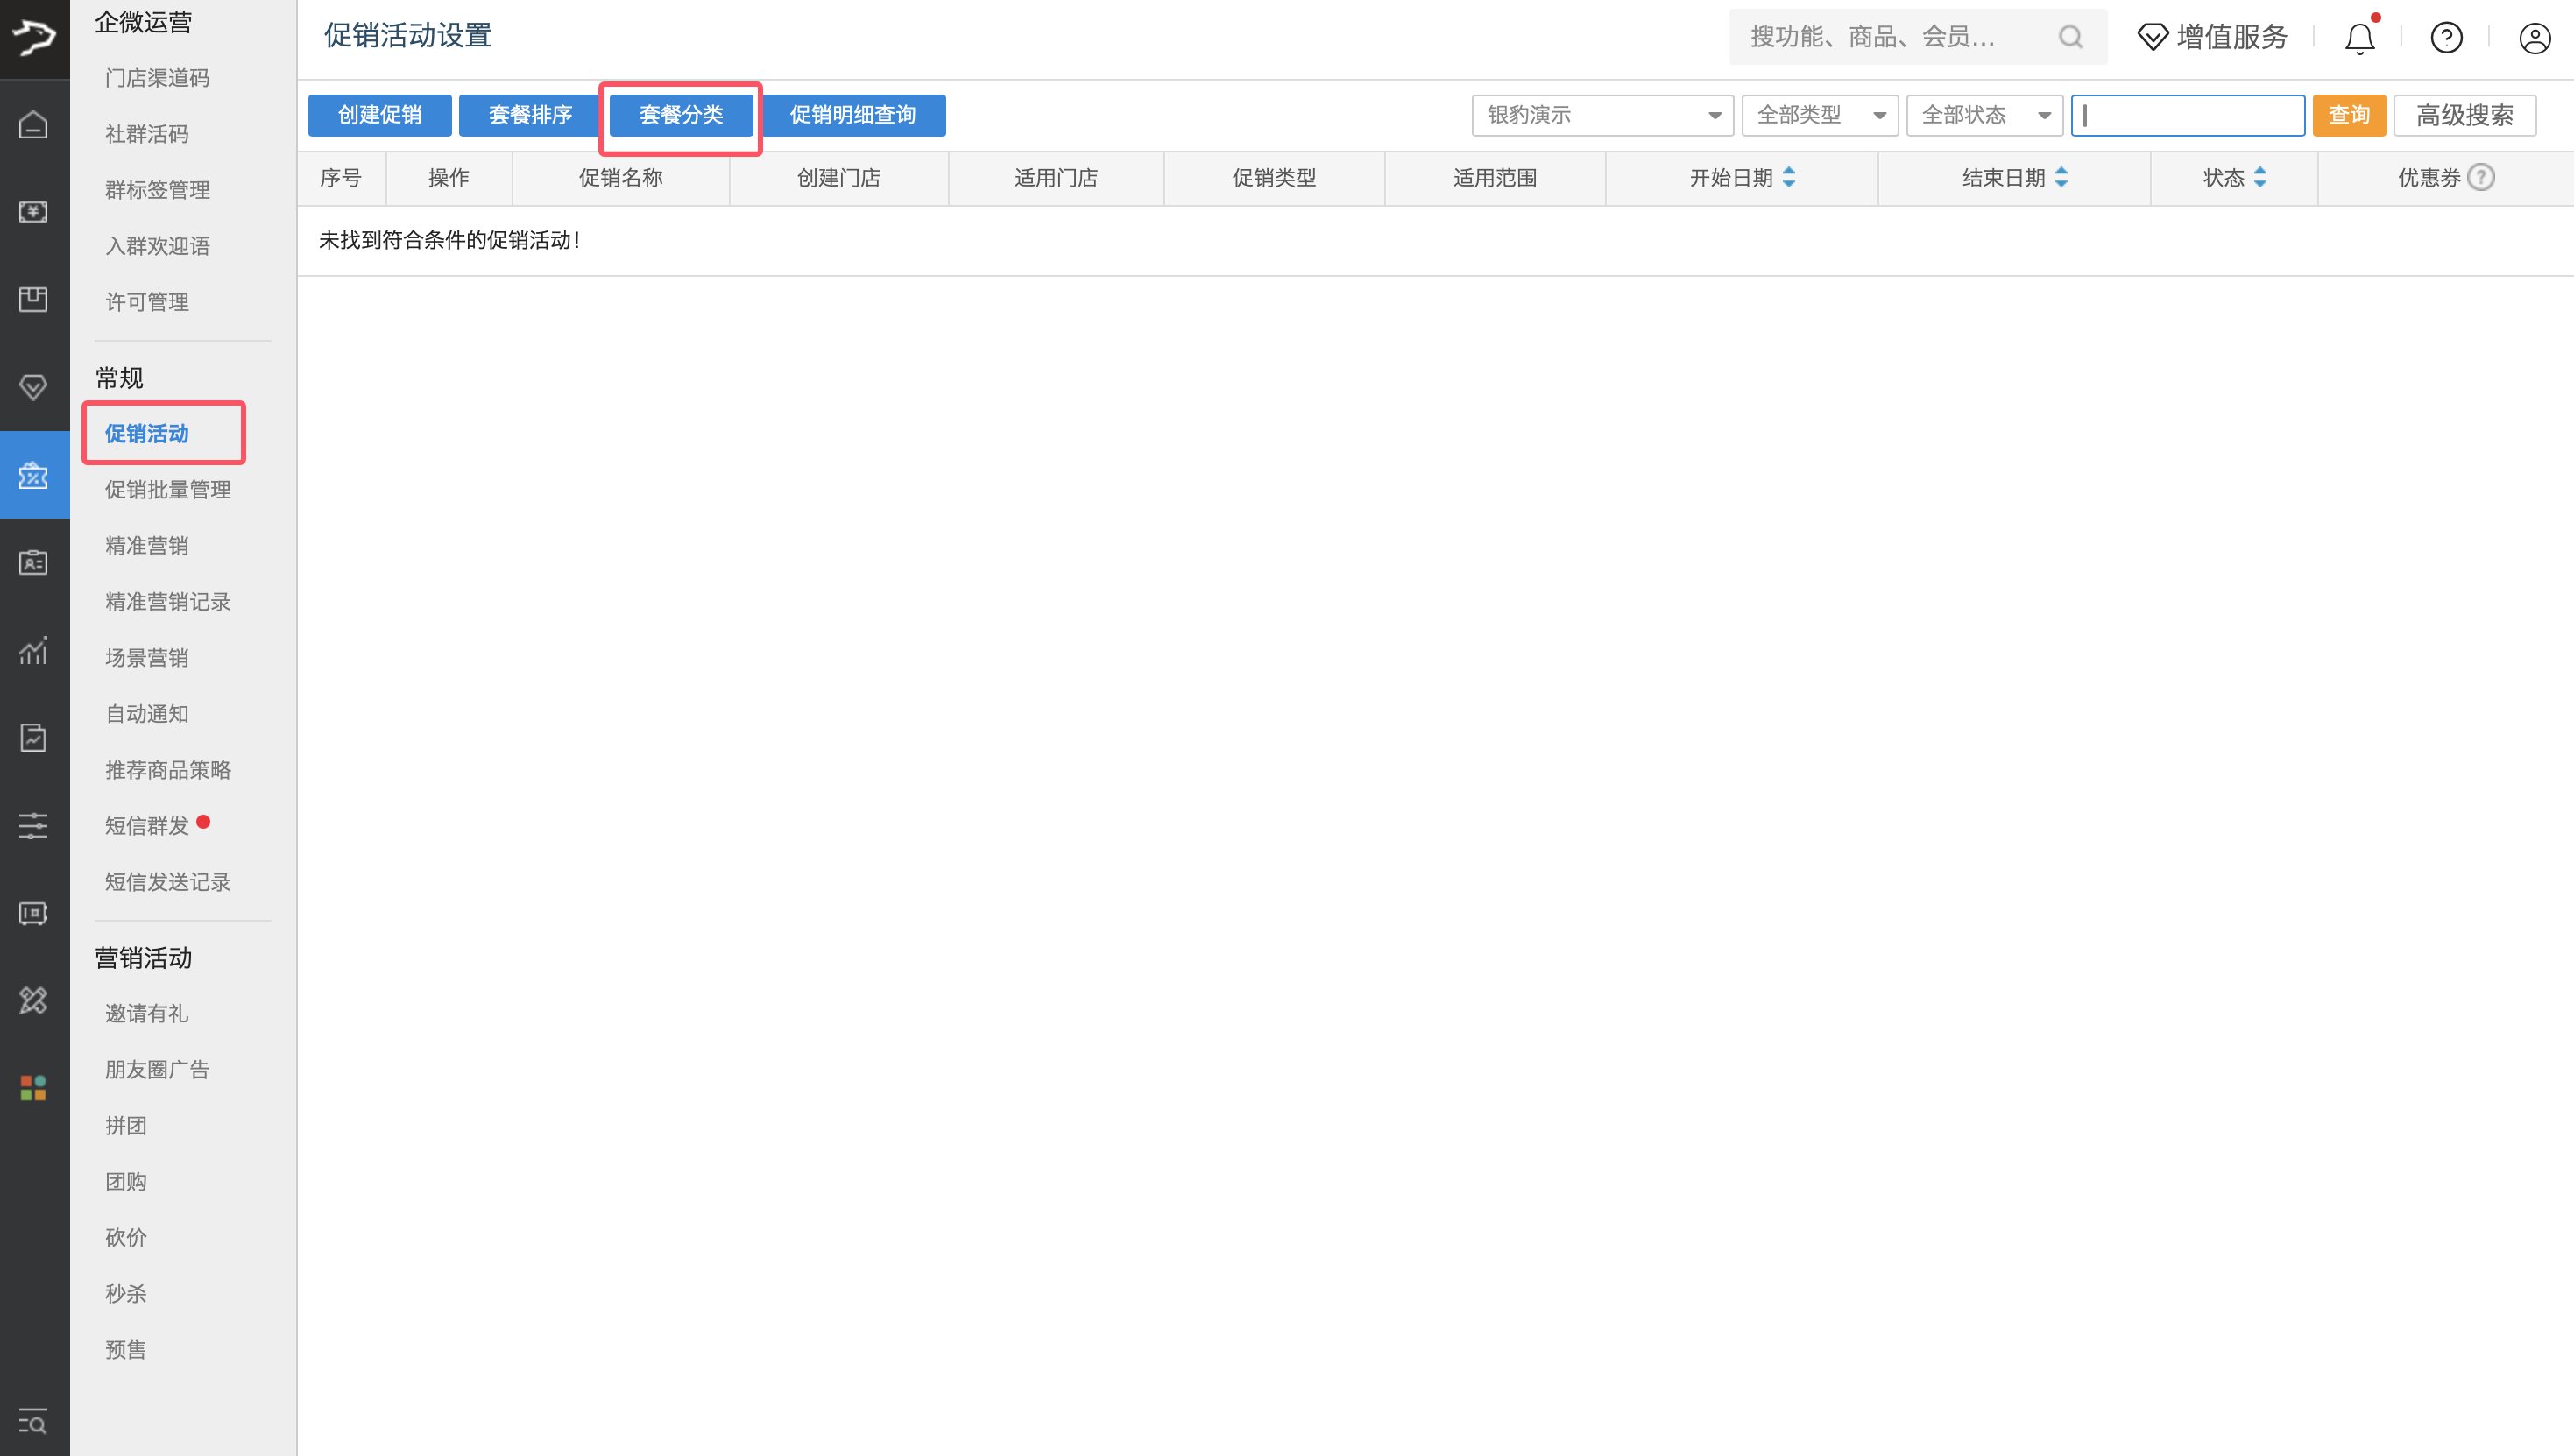Click the menu search icon at sidebar bottom

(33, 1421)
